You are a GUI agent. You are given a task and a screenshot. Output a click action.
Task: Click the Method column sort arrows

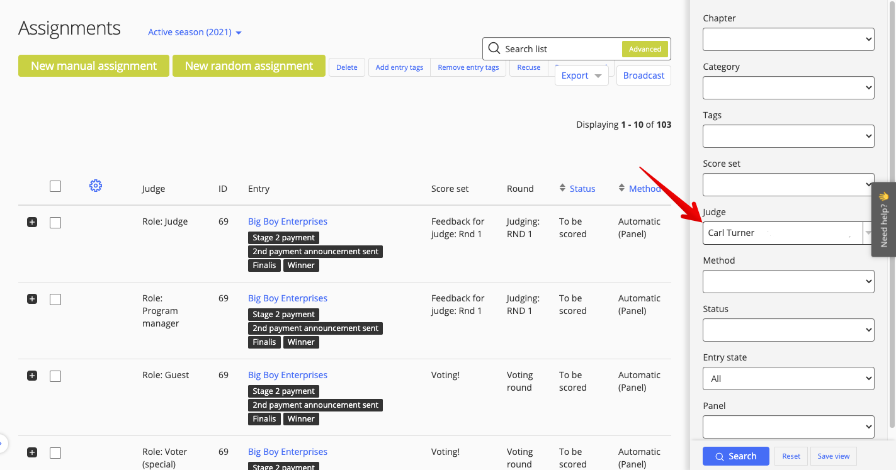(621, 188)
